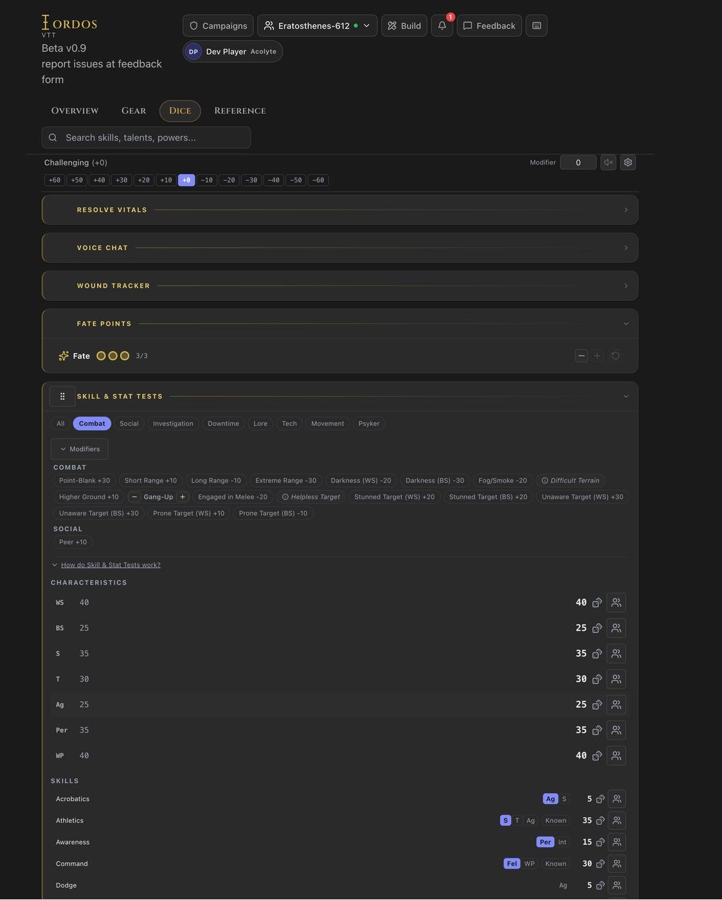The height and width of the screenshot is (900, 722).
Task: Switch to the Gear tab
Action: (x=134, y=111)
